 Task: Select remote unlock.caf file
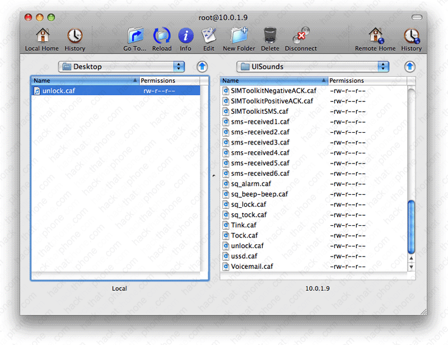point(247,246)
